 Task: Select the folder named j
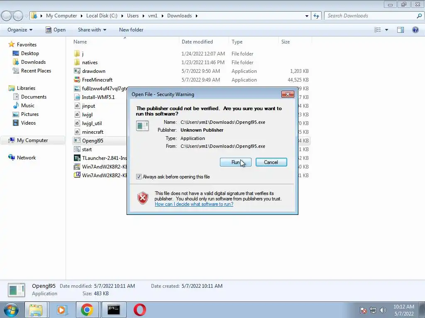point(83,54)
